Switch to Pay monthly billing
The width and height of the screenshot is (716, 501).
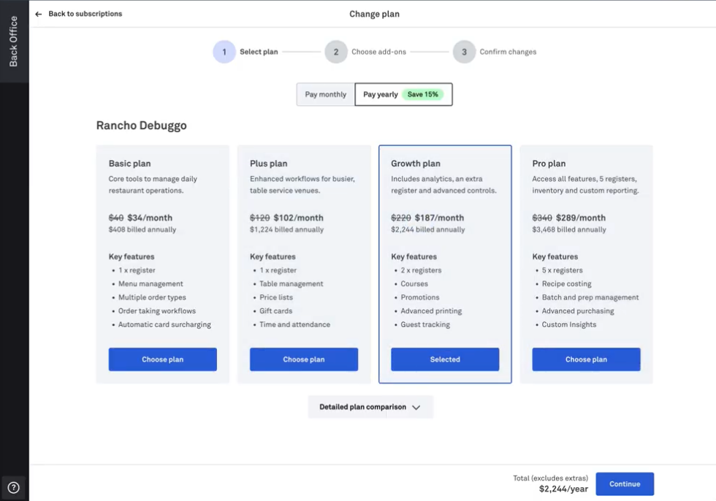point(326,94)
